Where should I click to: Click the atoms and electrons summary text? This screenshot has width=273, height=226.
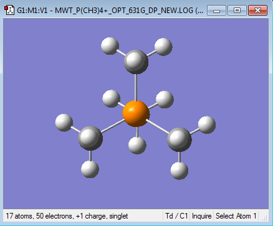click(67, 216)
